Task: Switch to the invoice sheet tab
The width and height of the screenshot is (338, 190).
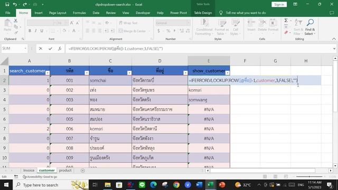Action: (x=29, y=170)
